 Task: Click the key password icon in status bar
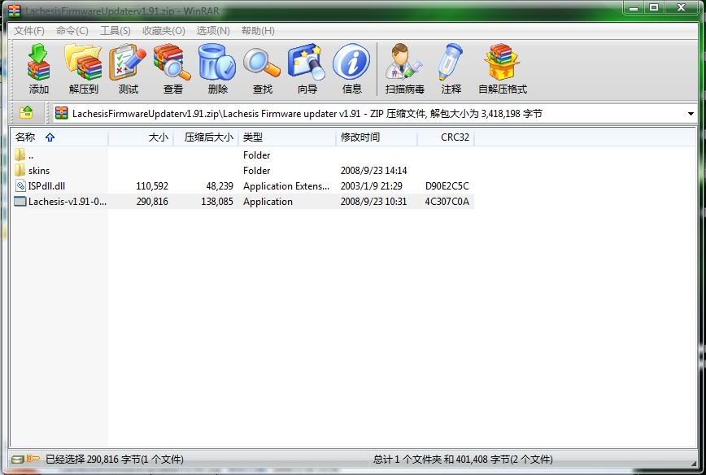point(33,459)
